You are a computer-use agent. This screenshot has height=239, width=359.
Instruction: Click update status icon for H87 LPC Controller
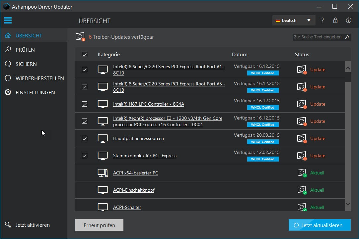click(302, 104)
